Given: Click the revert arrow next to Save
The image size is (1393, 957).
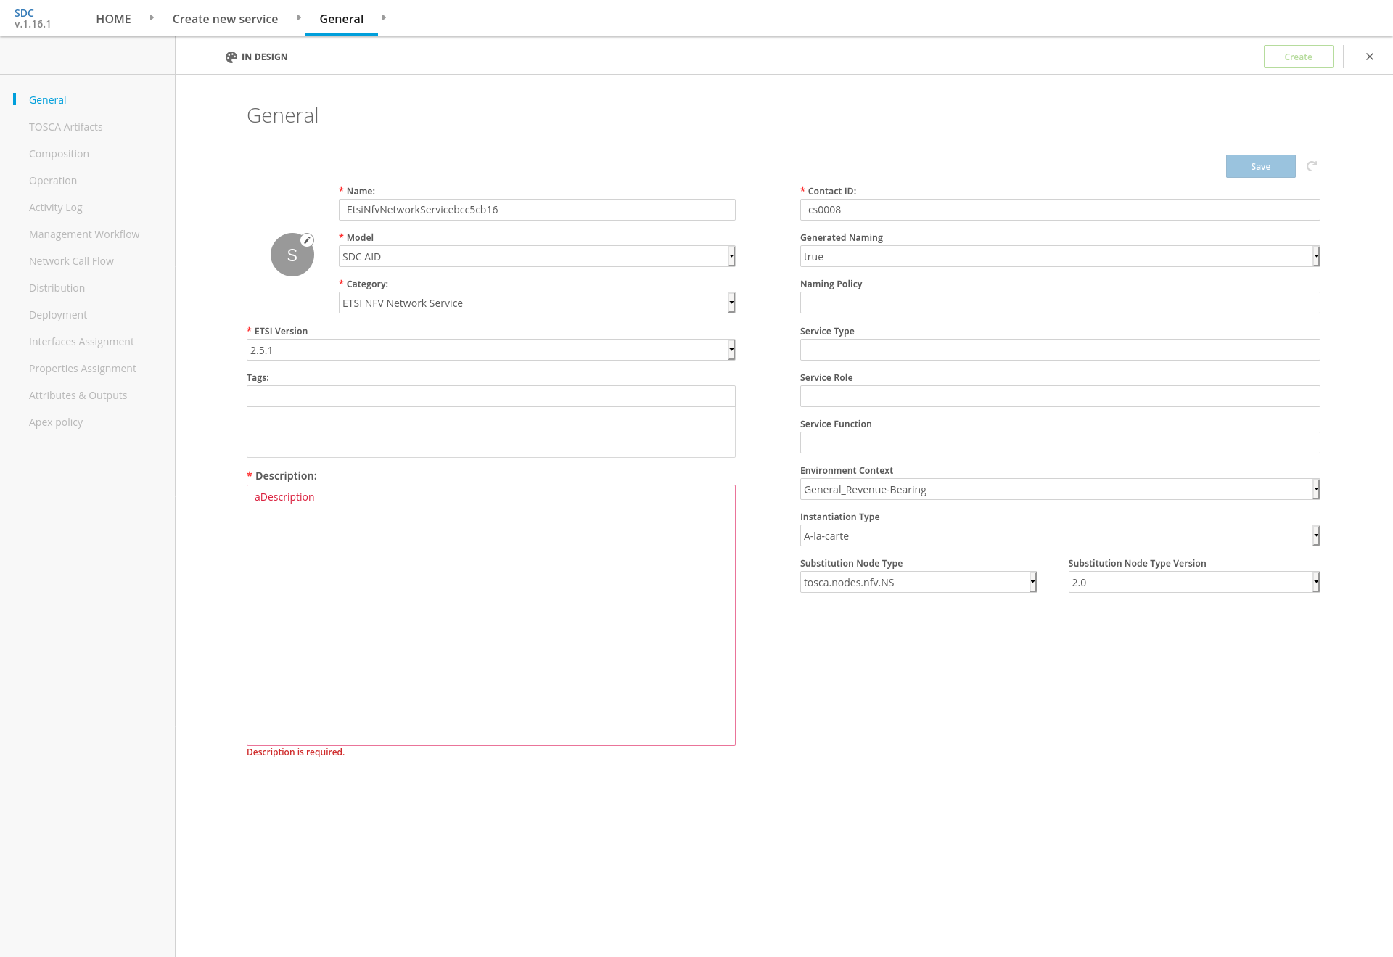Looking at the screenshot, I should click(1312, 166).
